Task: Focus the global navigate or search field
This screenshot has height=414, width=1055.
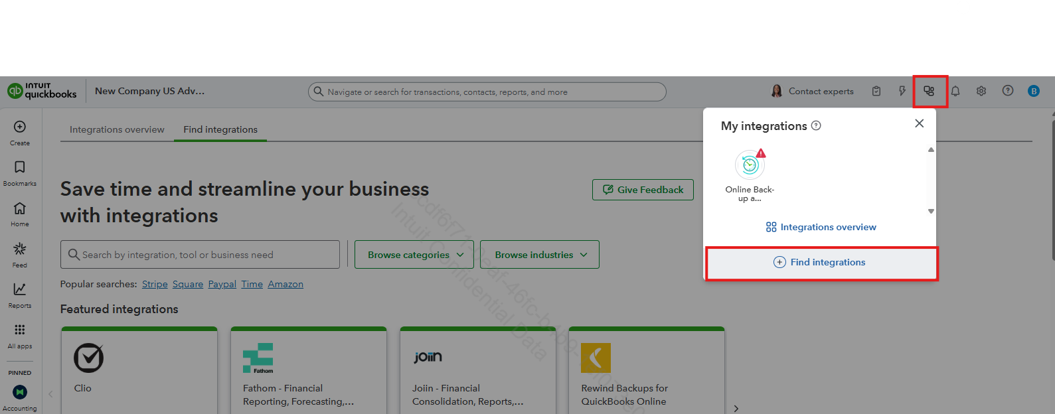Action: point(487,92)
